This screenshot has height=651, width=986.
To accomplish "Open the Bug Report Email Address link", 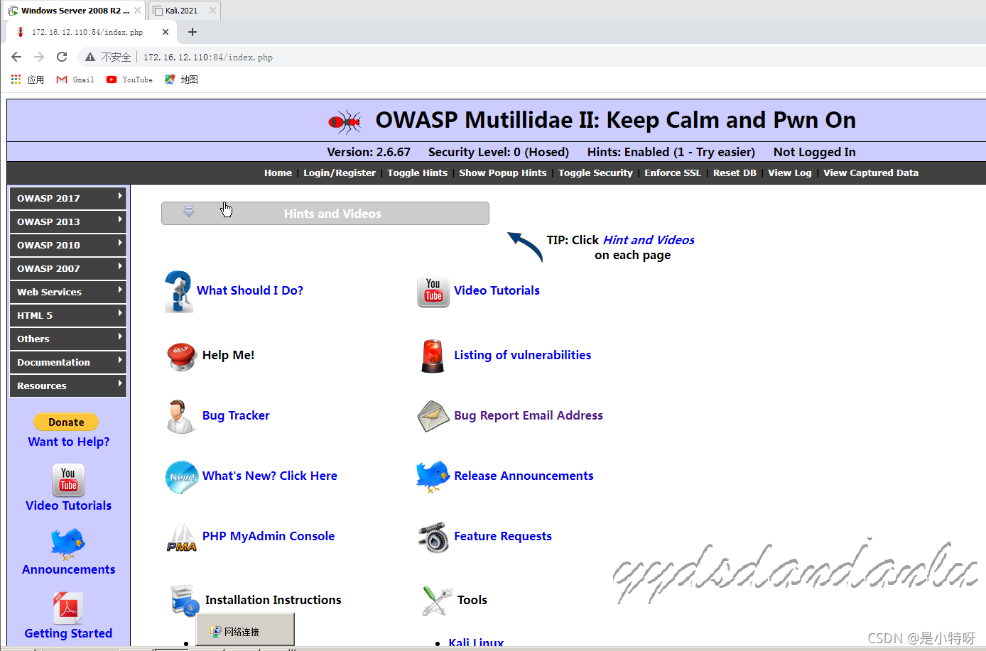I will (x=529, y=415).
